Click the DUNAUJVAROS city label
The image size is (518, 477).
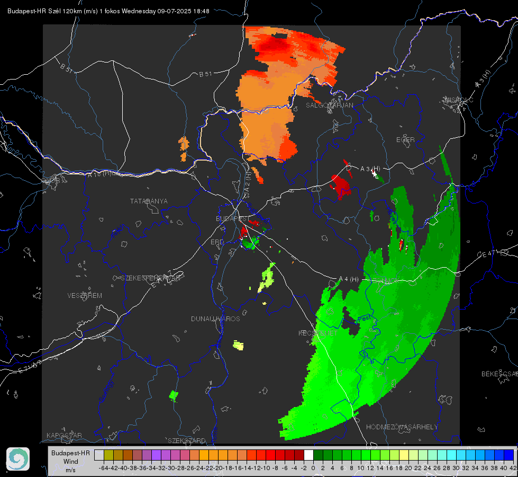tap(215, 319)
